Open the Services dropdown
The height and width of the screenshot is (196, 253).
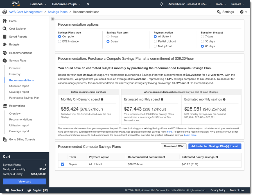[x=39, y=4]
